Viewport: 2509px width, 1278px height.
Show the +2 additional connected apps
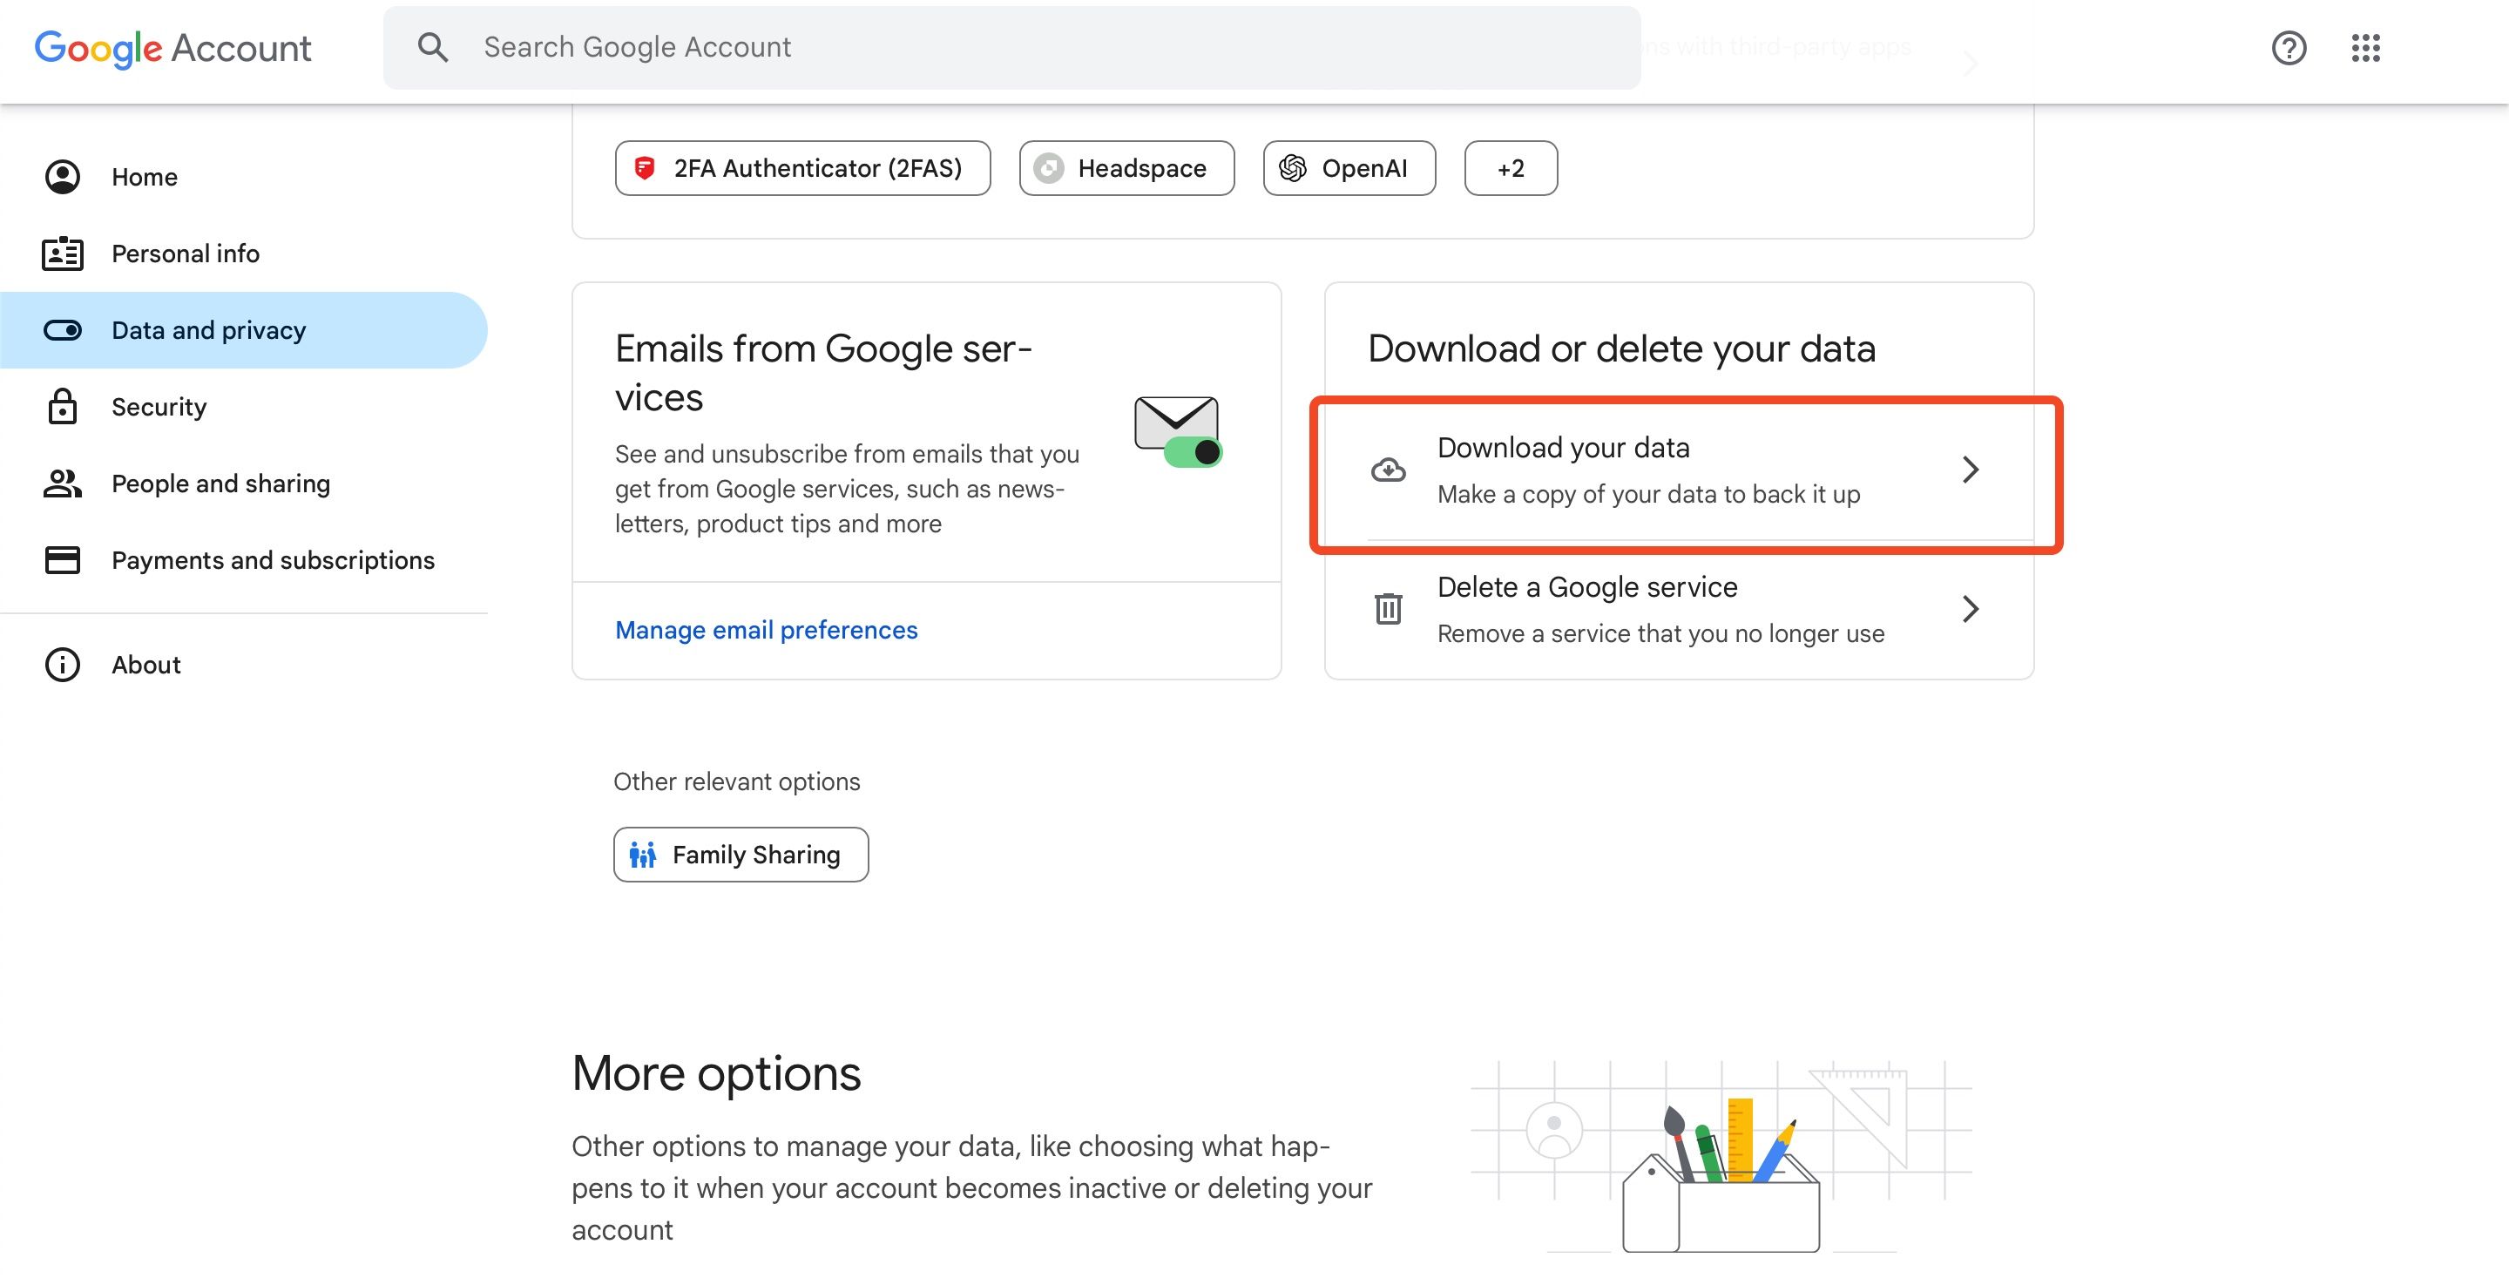tap(1510, 167)
